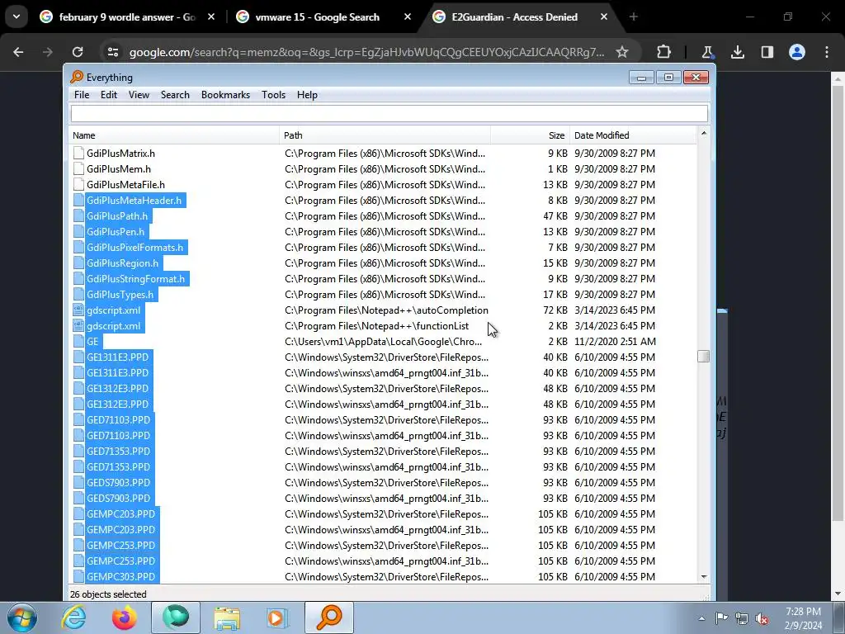This screenshot has width=845, height=634.
Task: Switch to february 9 wordle answer tab
Action: tap(127, 17)
